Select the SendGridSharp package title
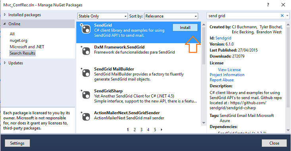Screen dimensions: 291x151 [x=108, y=91]
